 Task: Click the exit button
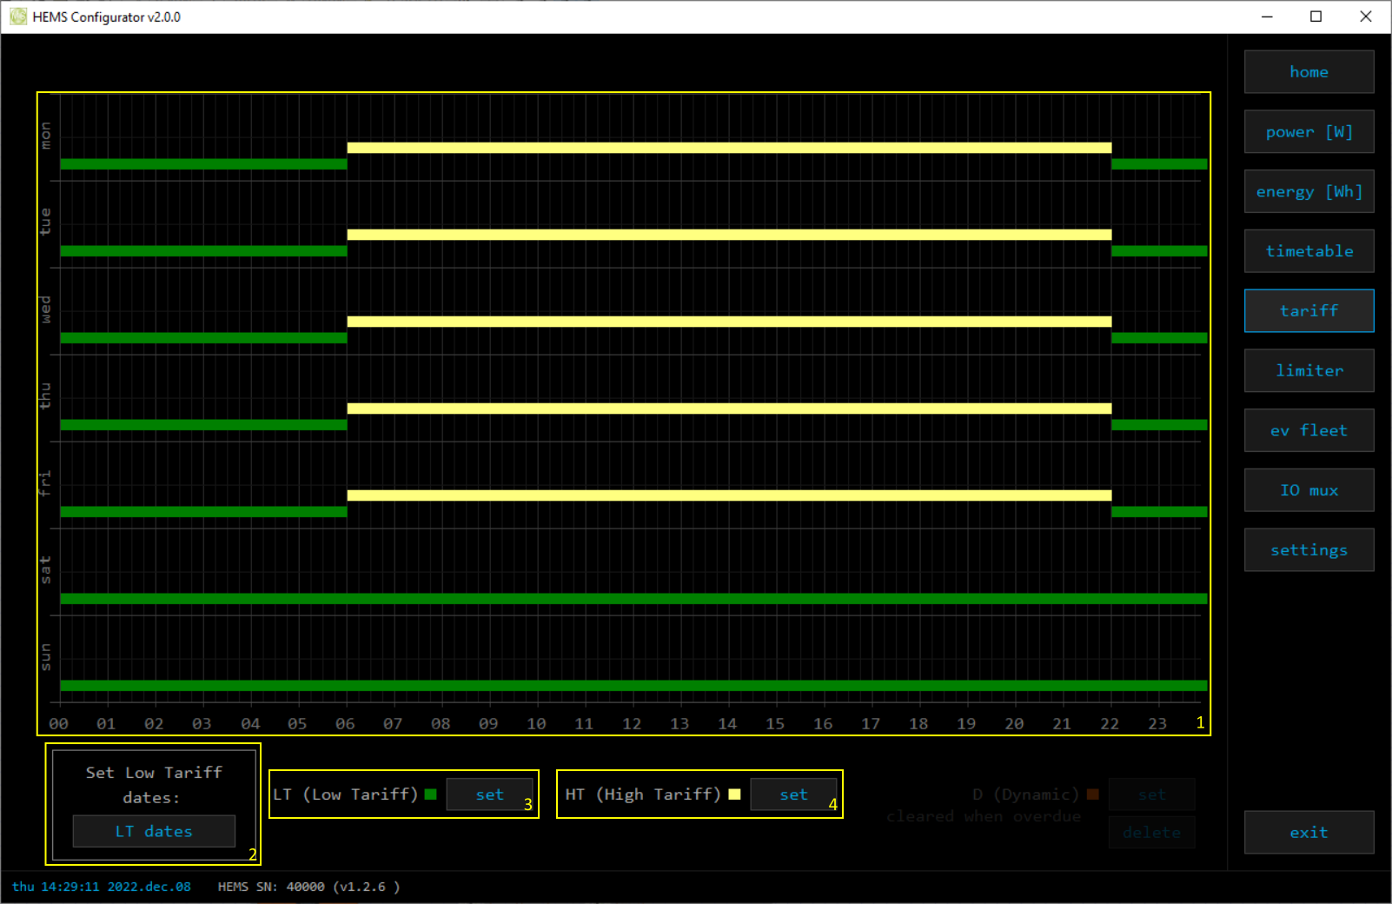[x=1309, y=833]
